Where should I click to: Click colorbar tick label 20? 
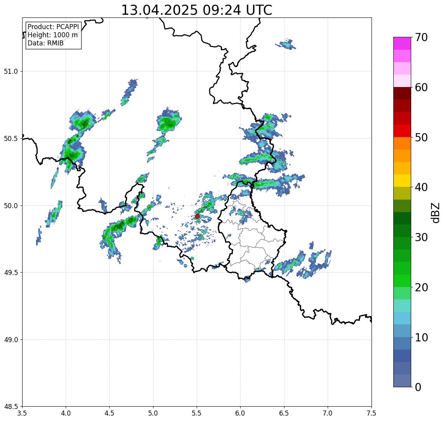click(x=421, y=287)
